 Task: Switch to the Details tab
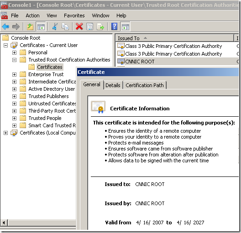(x=113, y=85)
